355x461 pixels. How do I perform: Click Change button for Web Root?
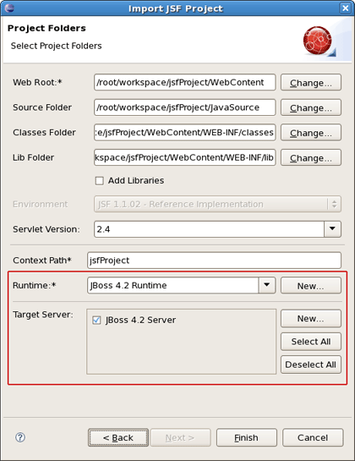[311, 83]
